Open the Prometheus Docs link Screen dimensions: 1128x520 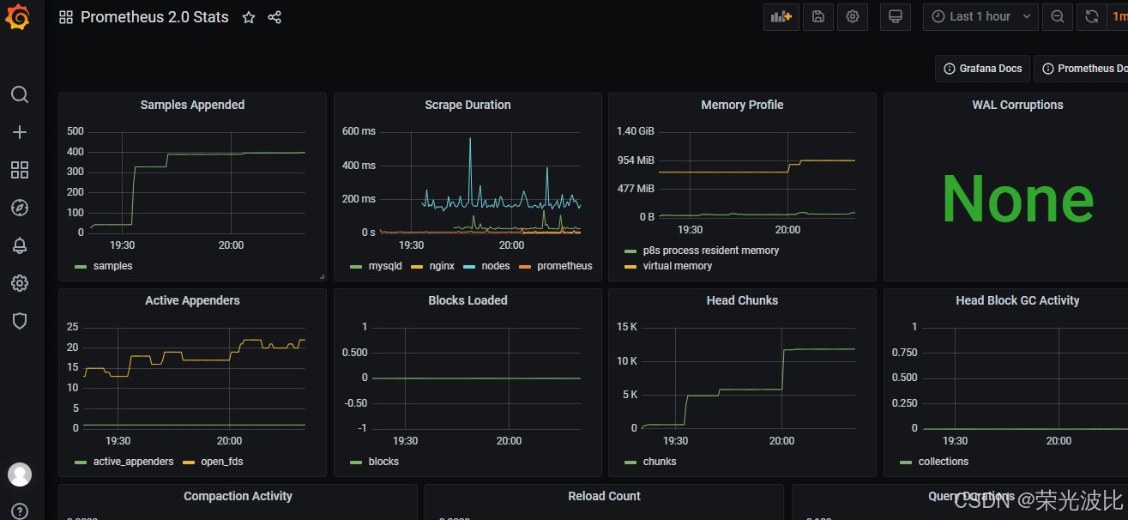[1083, 69]
